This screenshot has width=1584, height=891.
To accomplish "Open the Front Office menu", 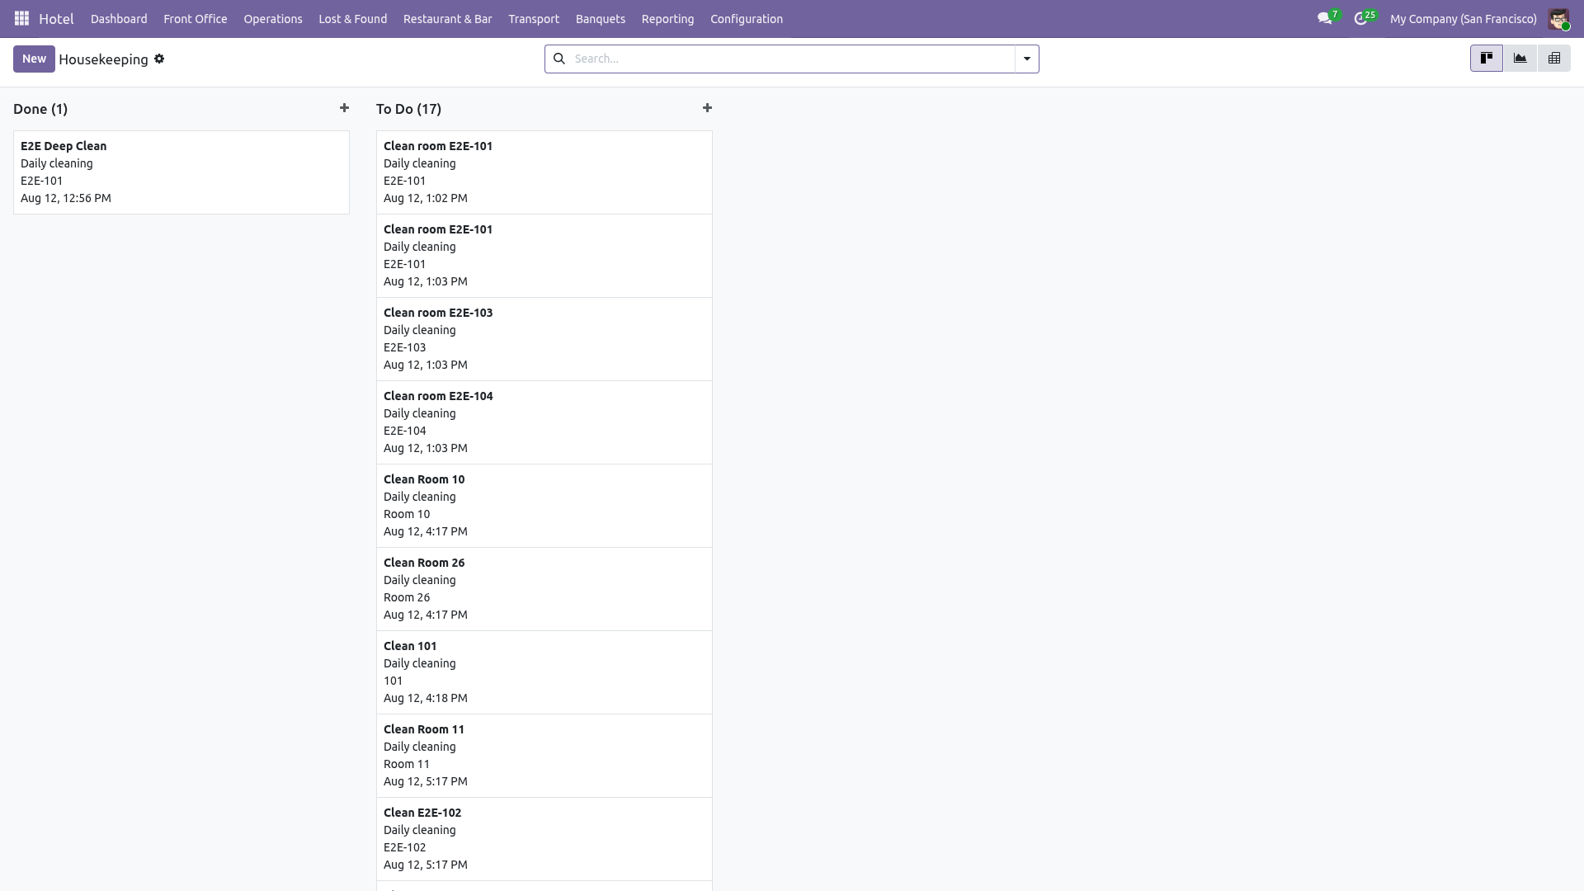I will pyautogui.click(x=196, y=19).
